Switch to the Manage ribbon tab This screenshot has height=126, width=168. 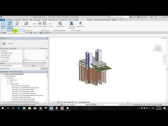pyautogui.click(x=76, y=20)
